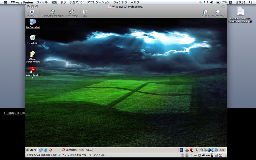Select the Recycle Bin desktop icon
The width and height of the screenshot is (256, 160).
[33, 39]
